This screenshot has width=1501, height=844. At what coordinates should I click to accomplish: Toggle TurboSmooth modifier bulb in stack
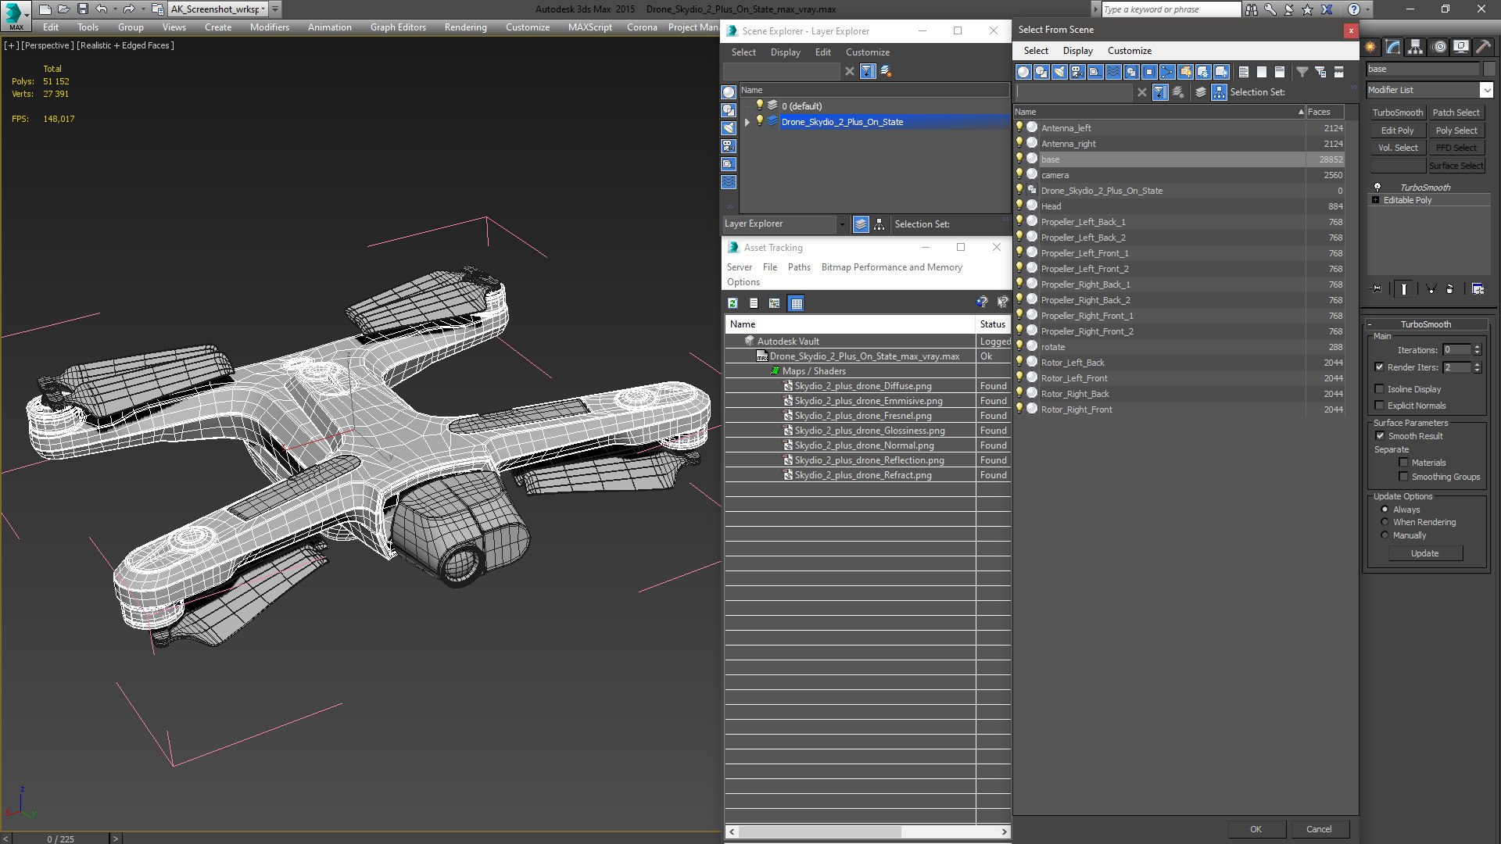[x=1377, y=188]
